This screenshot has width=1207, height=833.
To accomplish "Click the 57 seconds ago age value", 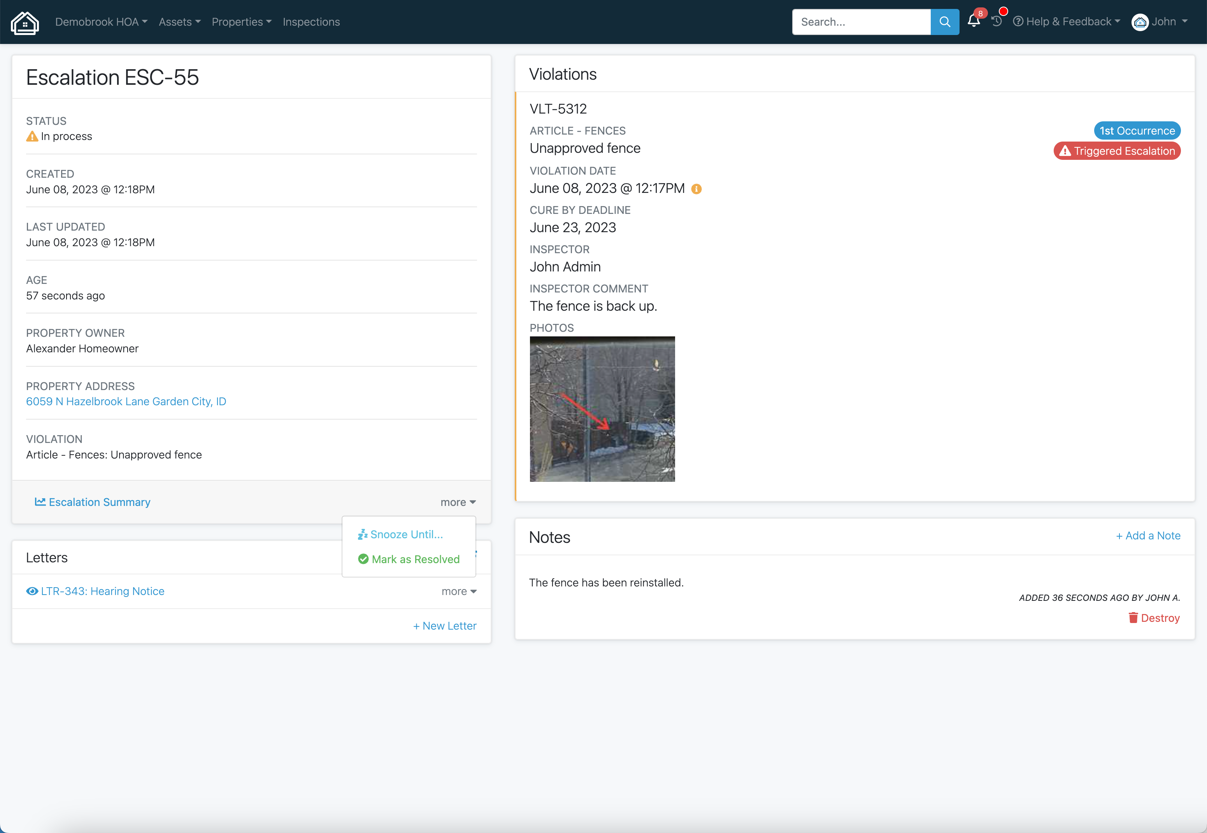I will [65, 296].
